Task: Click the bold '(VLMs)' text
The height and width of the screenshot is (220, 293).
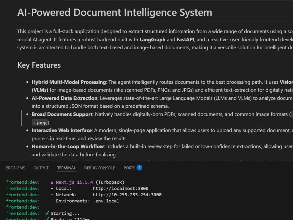Action: pyautogui.click(x=40, y=90)
